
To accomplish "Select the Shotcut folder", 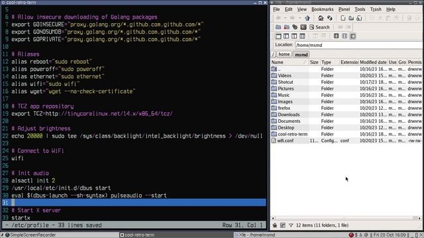I will 346,82.
